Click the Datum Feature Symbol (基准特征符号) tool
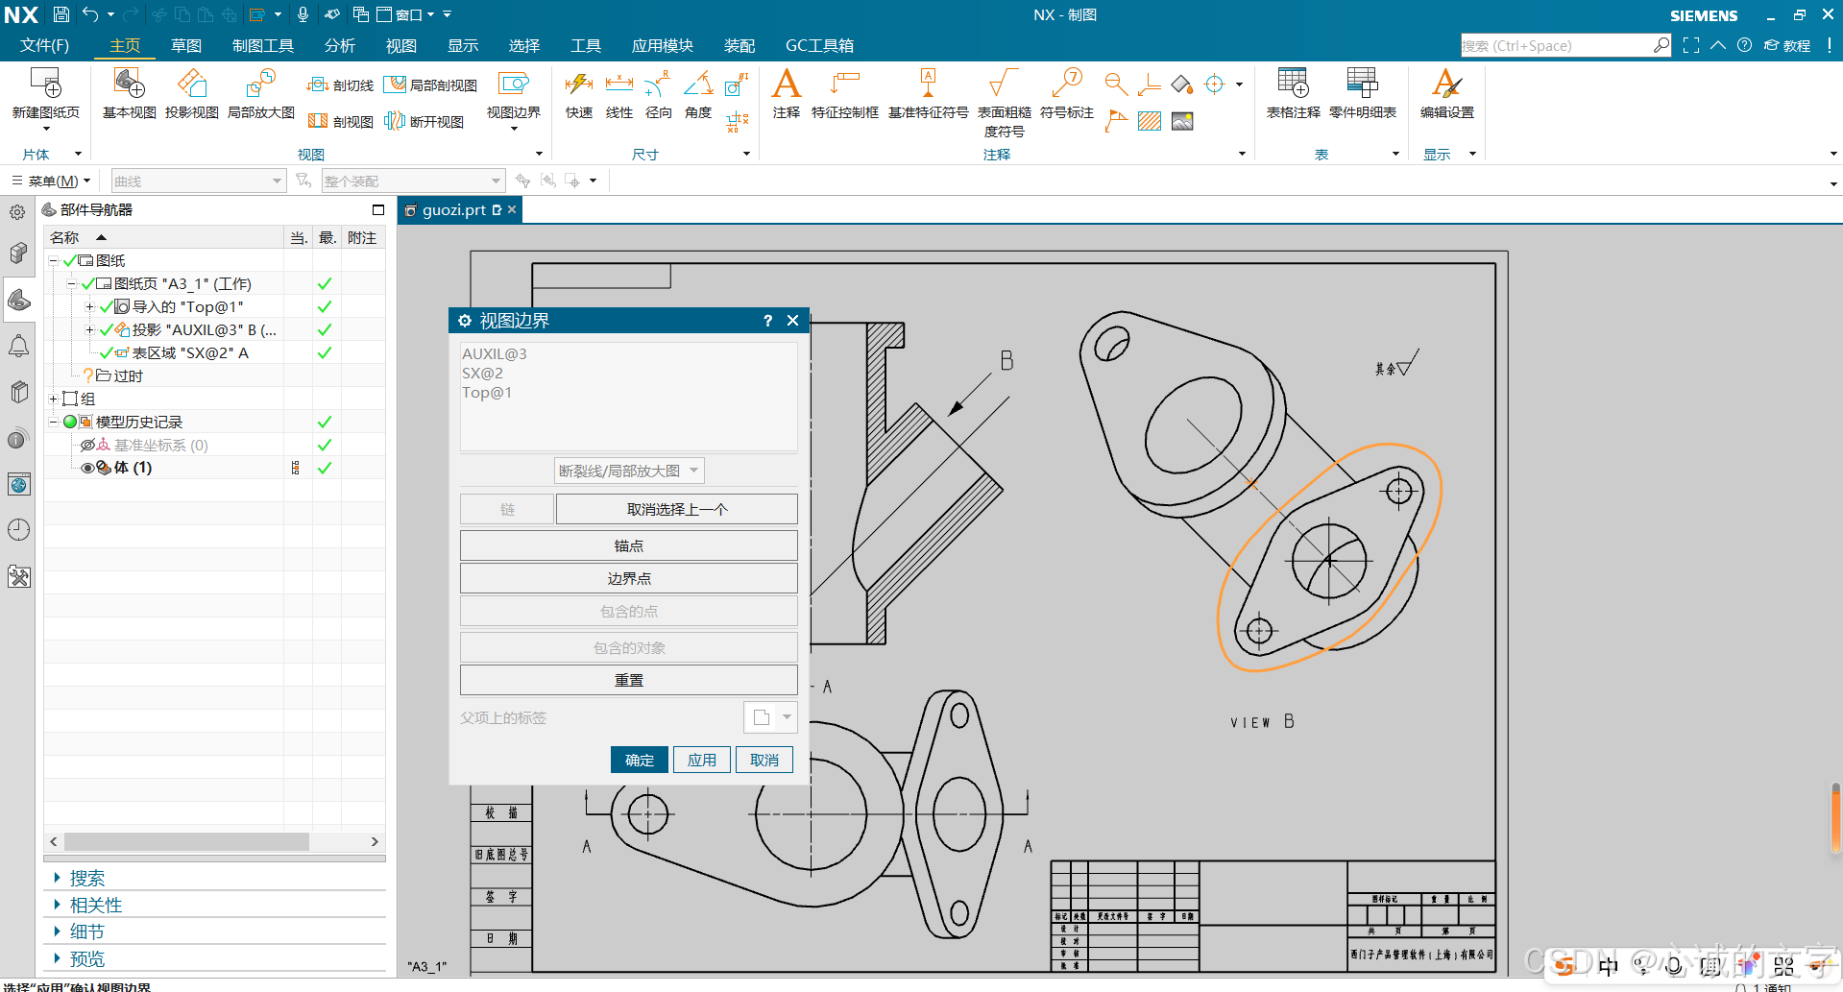Screen dimensions: 1843x992 pyautogui.click(x=928, y=93)
